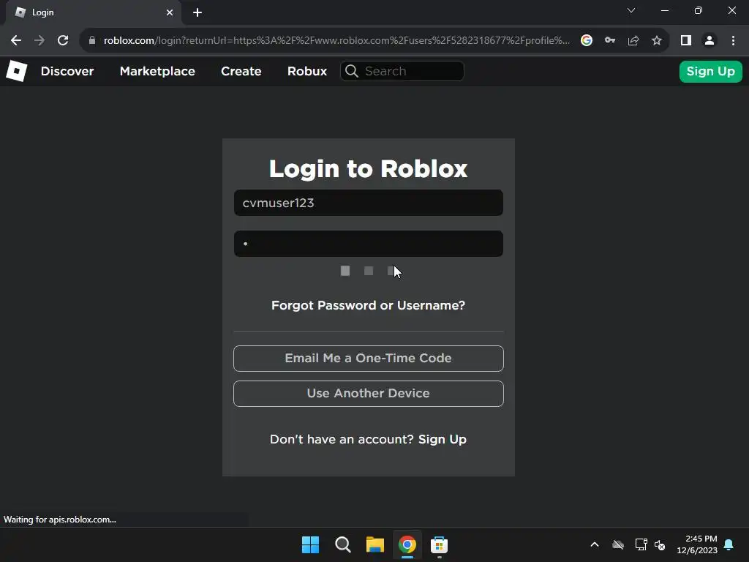Minimize the Chrome window

tap(664, 10)
